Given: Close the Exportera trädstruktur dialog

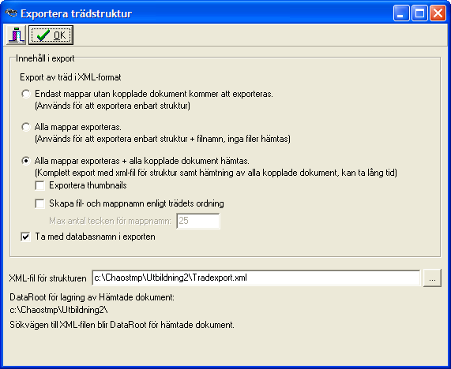Looking at the screenshot, I should point(438,13).
